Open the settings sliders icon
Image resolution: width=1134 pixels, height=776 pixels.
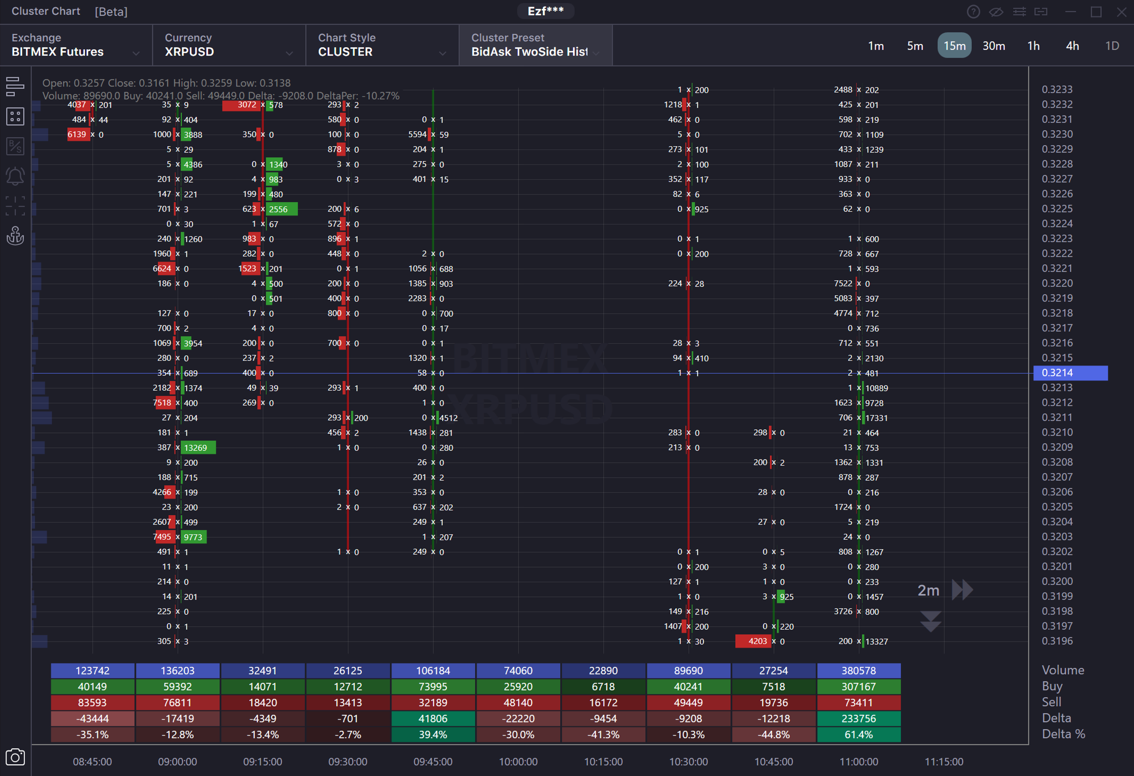pyautogui.click(x=1019, y=12)
